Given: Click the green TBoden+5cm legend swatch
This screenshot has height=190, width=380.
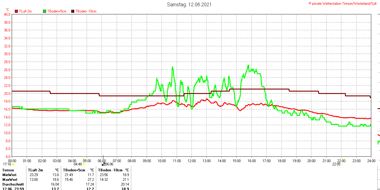Looking at the screenshot, I should 45,11.
